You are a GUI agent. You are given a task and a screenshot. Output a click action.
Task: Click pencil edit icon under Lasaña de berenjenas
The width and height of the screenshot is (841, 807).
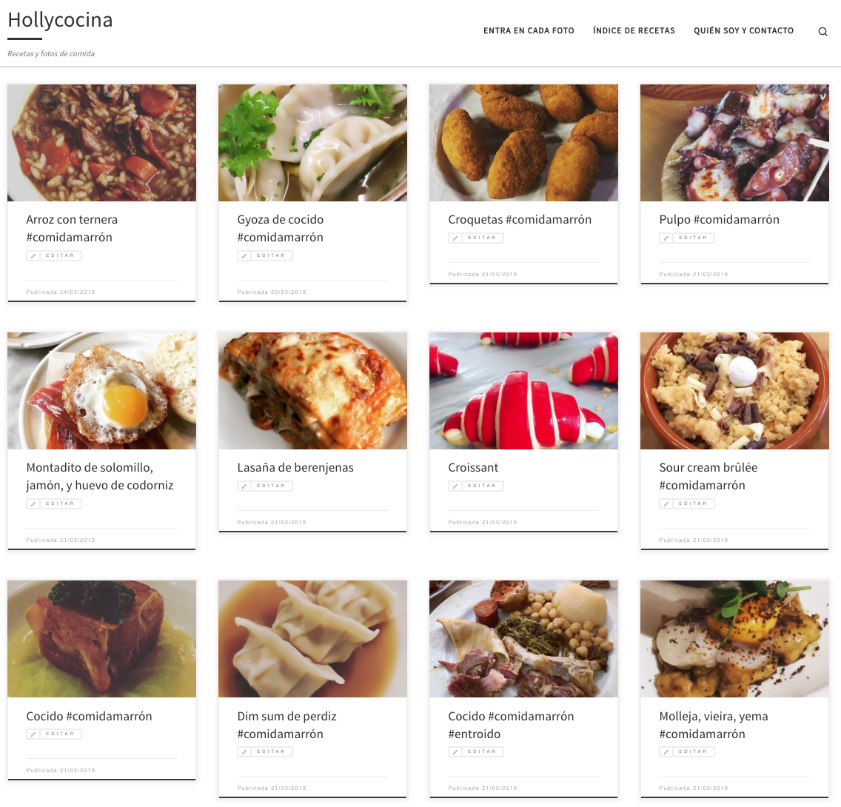tap(244, 486)
